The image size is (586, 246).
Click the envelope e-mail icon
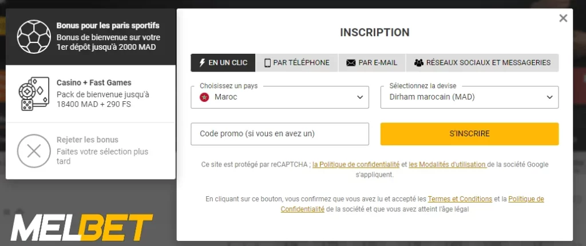click(351, 63)
